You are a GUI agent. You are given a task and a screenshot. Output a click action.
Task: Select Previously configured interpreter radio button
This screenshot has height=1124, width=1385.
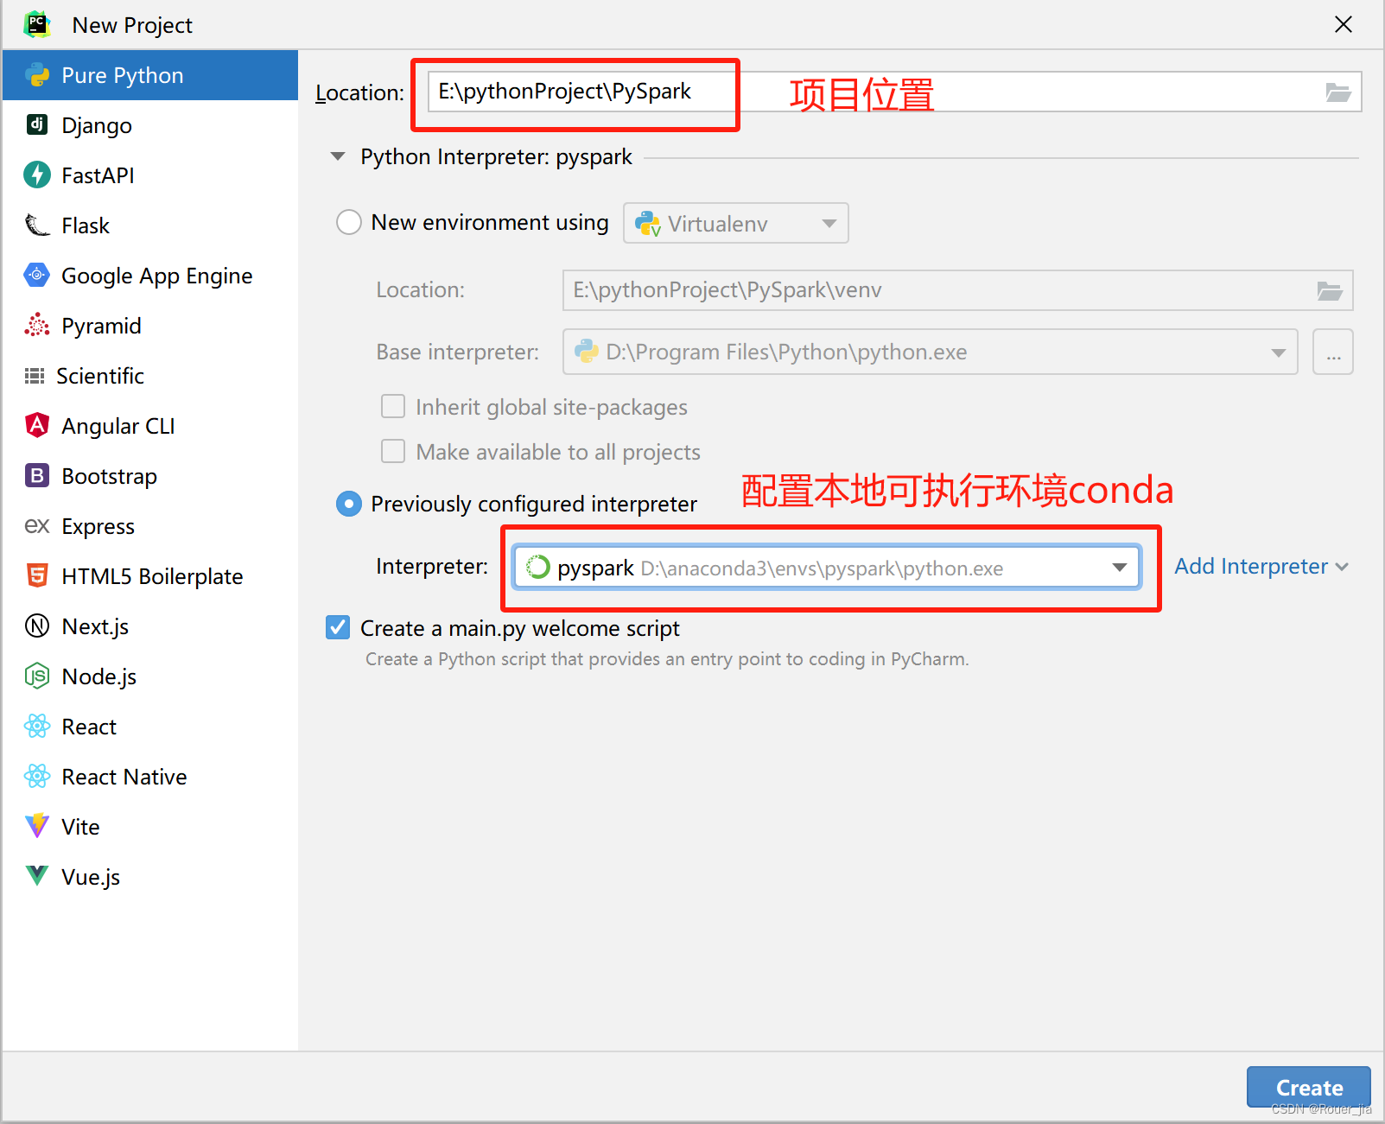pos(349,504)
